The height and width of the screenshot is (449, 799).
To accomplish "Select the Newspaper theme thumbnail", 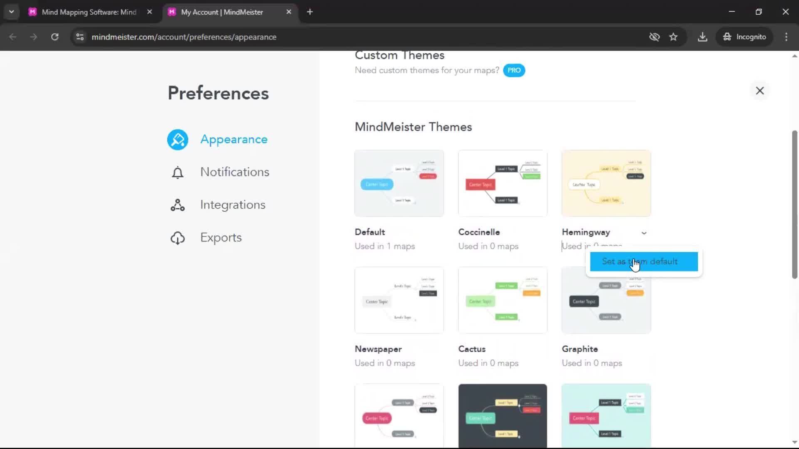I will [x=399, y=300].
